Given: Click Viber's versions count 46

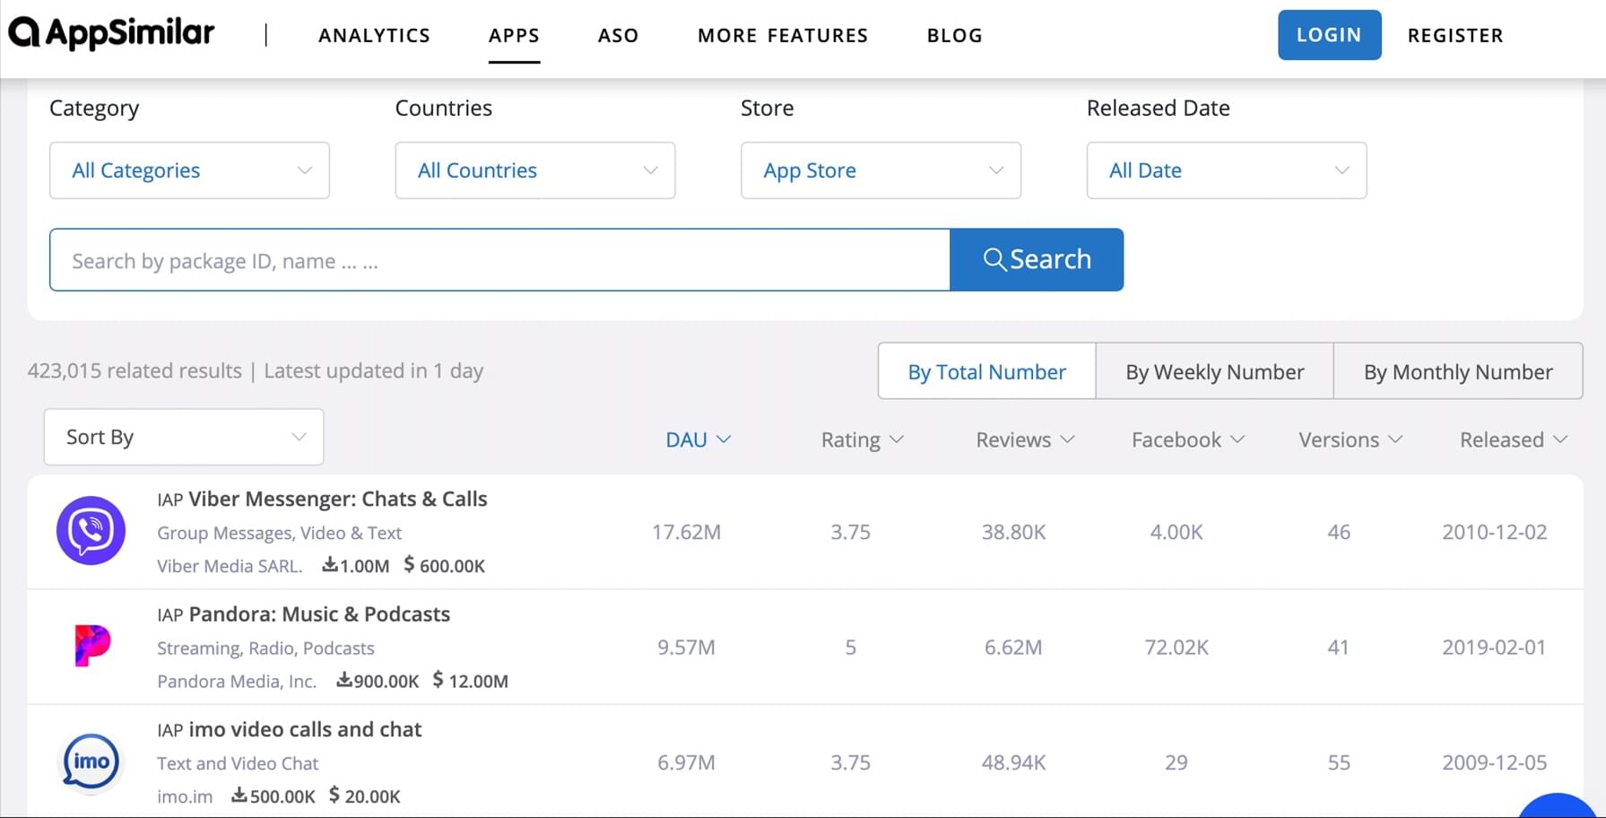Looking at the screenshot, I should (x=1339, y=532).
